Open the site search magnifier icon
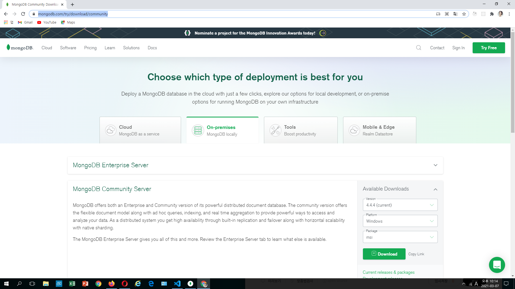515x289 pixels. point(418,48)
